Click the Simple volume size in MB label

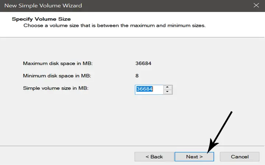click(x=56, y=88)
